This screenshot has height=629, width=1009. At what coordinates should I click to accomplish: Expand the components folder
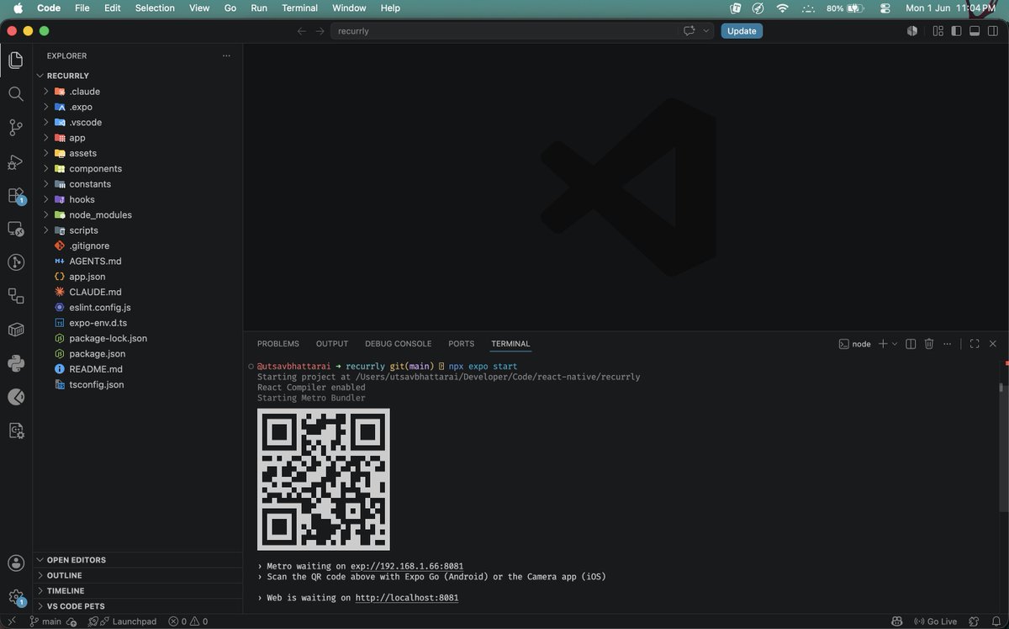point(138,168)
